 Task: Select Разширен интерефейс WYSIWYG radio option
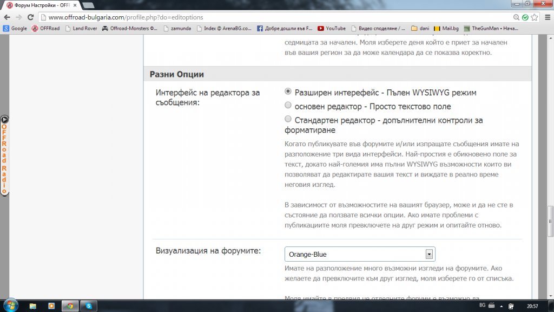point(288,91)
